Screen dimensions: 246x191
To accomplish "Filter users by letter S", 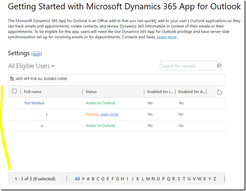I will click(179, 179).
